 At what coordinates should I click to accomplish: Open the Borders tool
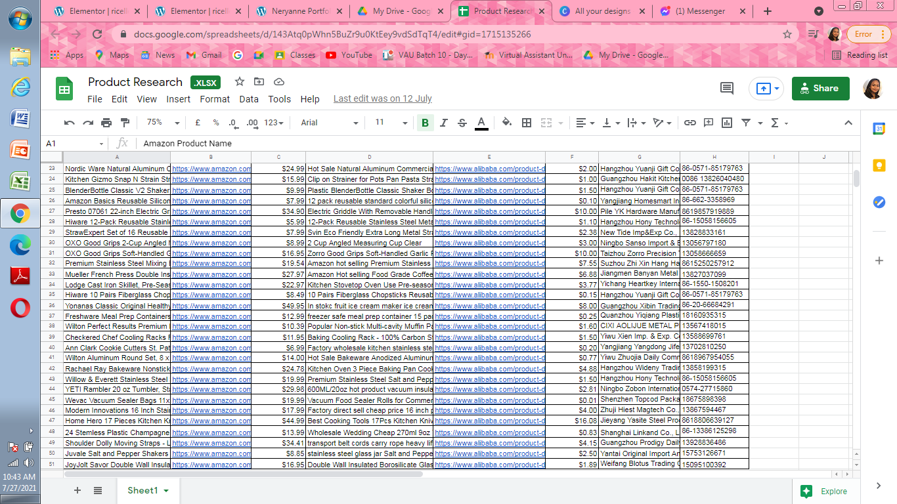526,123
